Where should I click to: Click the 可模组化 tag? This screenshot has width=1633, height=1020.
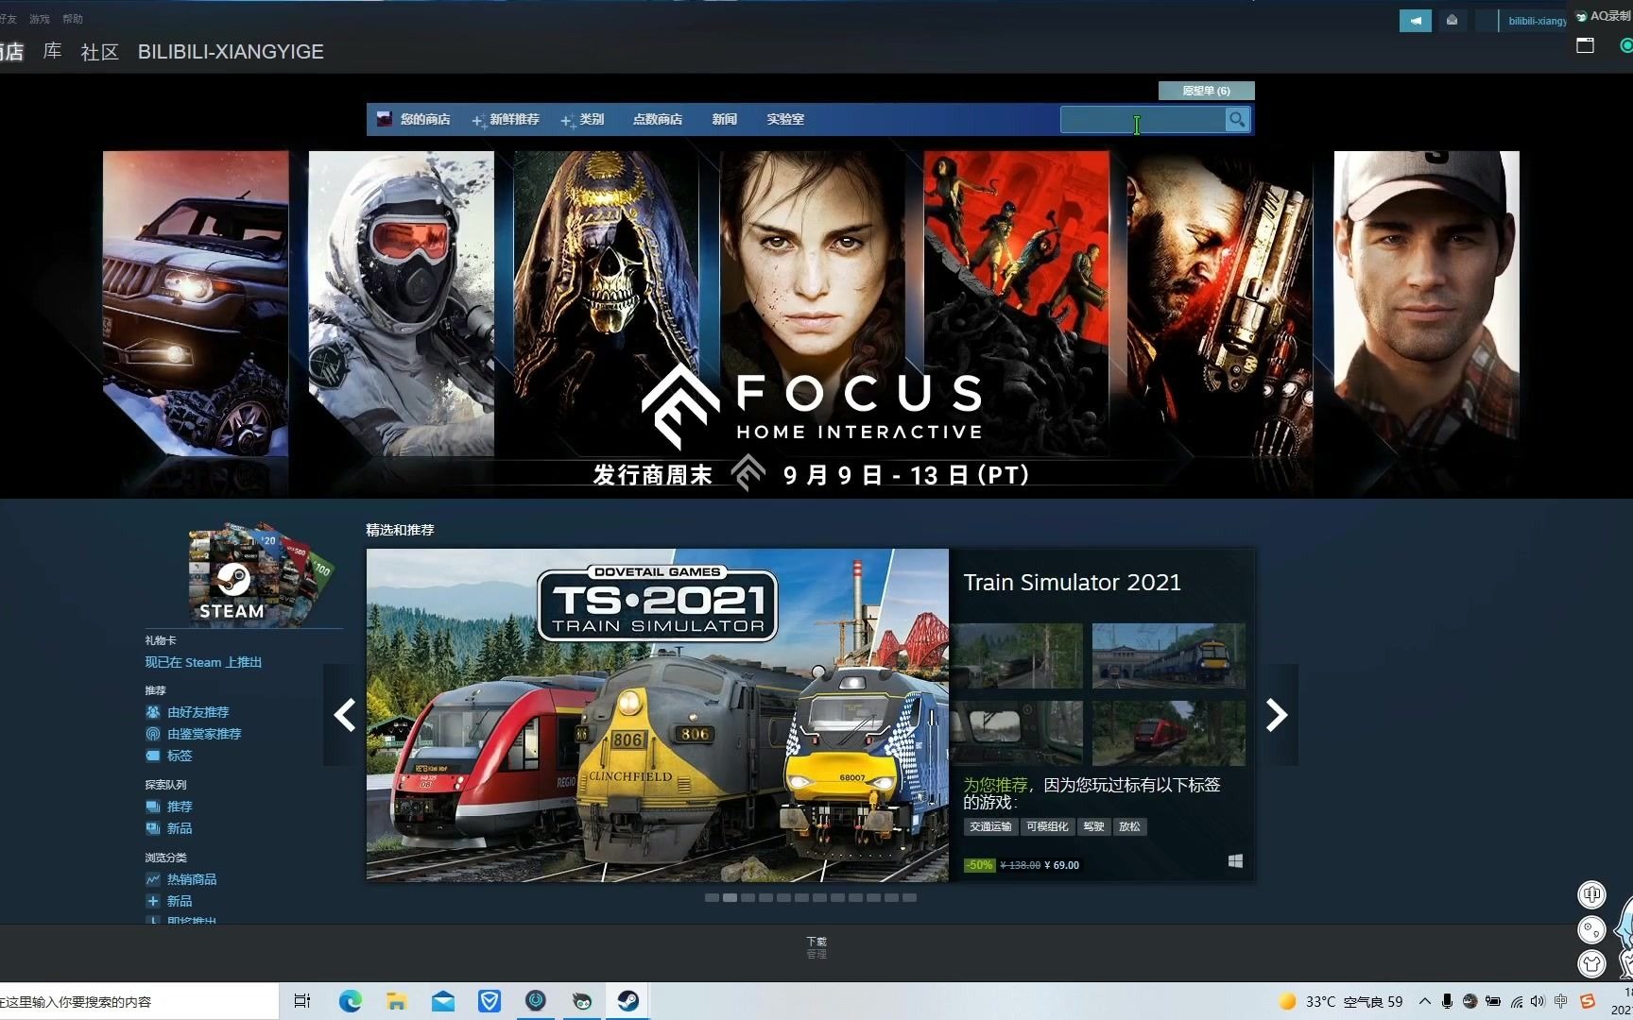(x=1047, y=826)
